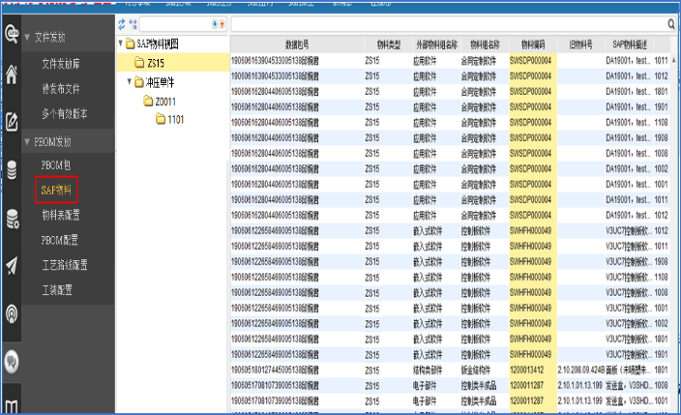Click the refresh icon above the tree
This screenshot has height=415, width=681.
pos(122,22)
